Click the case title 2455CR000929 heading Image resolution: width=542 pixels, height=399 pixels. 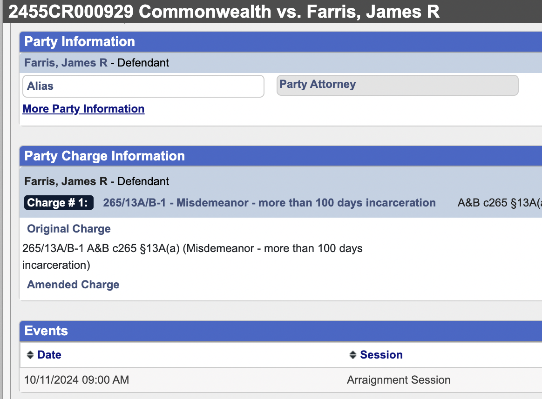coord(224,12)
